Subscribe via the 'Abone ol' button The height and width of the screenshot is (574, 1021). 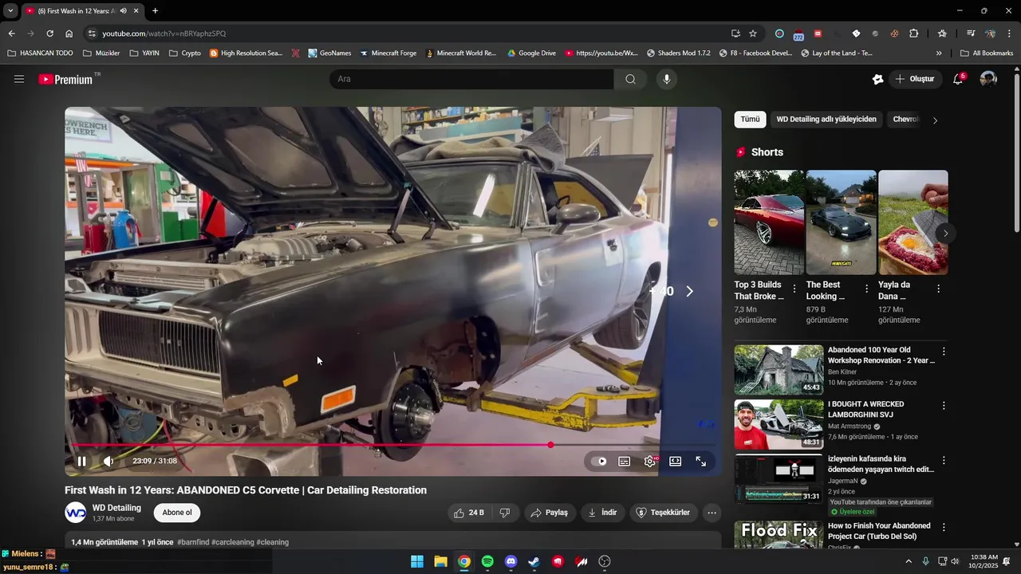[x=177, y=513]
